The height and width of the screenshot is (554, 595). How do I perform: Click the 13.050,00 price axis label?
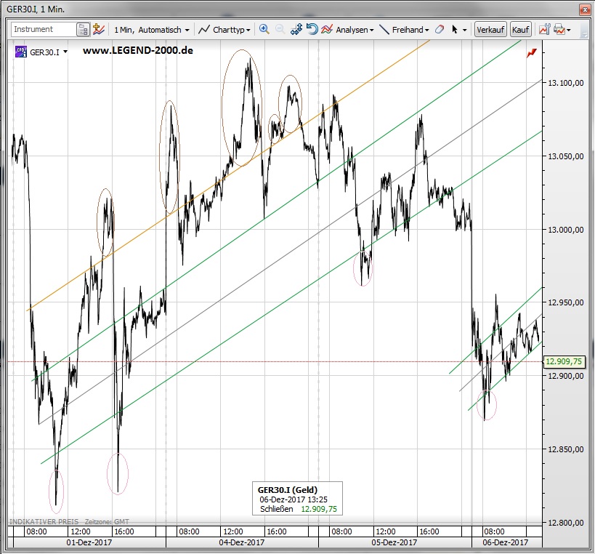(565, 156)
